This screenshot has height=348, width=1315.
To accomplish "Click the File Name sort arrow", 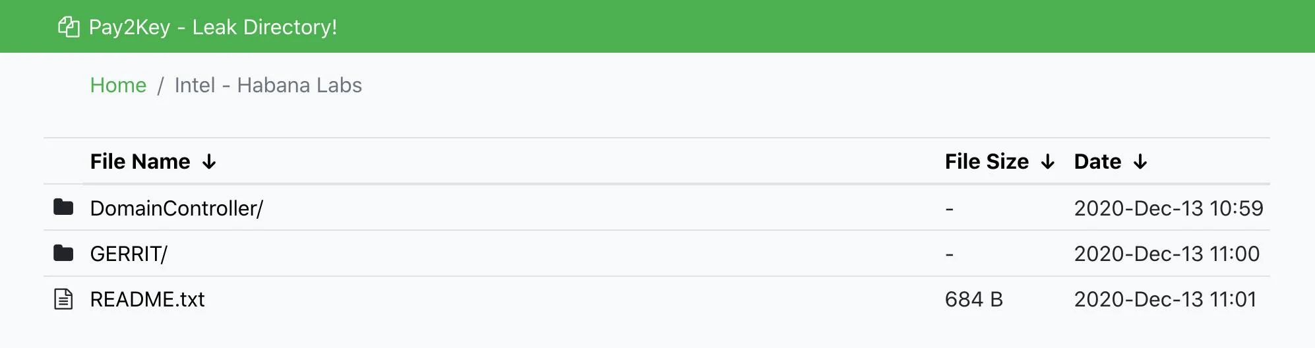I will click(x=209, y=162).
